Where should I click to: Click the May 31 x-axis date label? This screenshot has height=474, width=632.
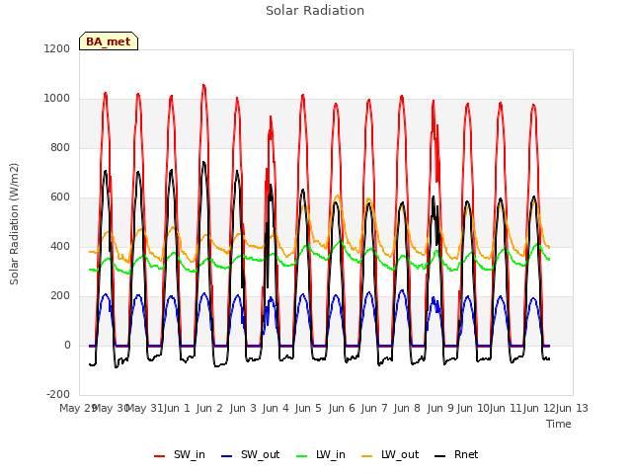click(x=144, y=408)
